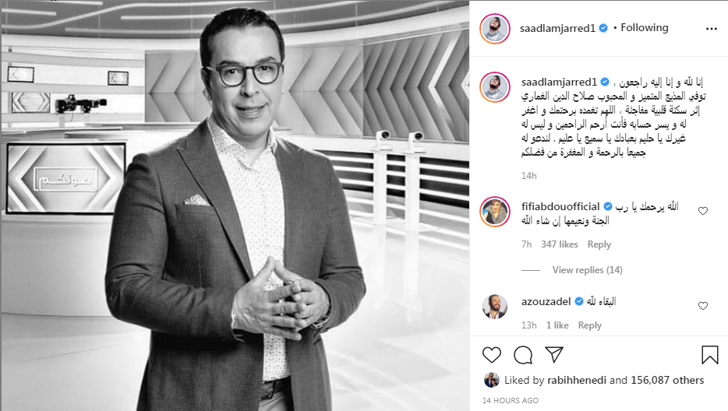Open the comment speech bubble icon
This screenshot has height=411, width=728.
point(523,355)
